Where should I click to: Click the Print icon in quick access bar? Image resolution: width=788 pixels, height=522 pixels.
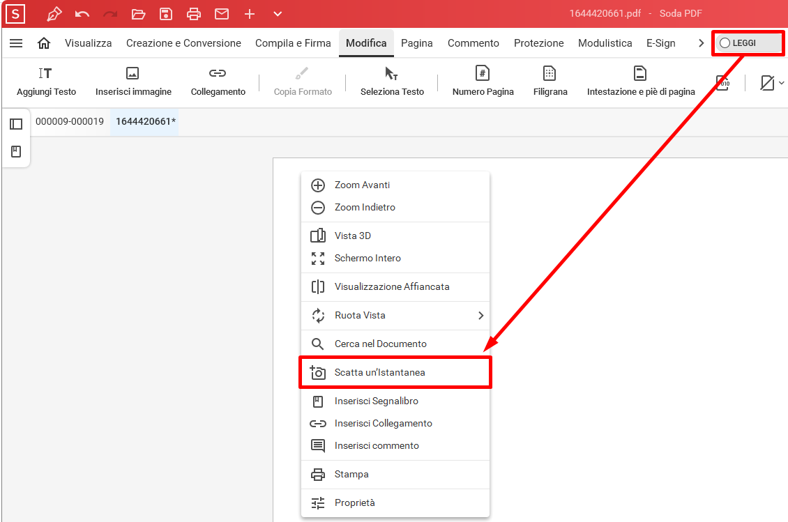click(x=194, y=14)
